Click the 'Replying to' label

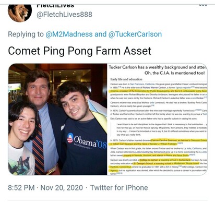pyautogui.click(x=26, y=34)
